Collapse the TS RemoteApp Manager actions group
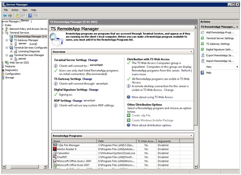The width and height of the screenshot is (241, 175). tap(237, 27)
